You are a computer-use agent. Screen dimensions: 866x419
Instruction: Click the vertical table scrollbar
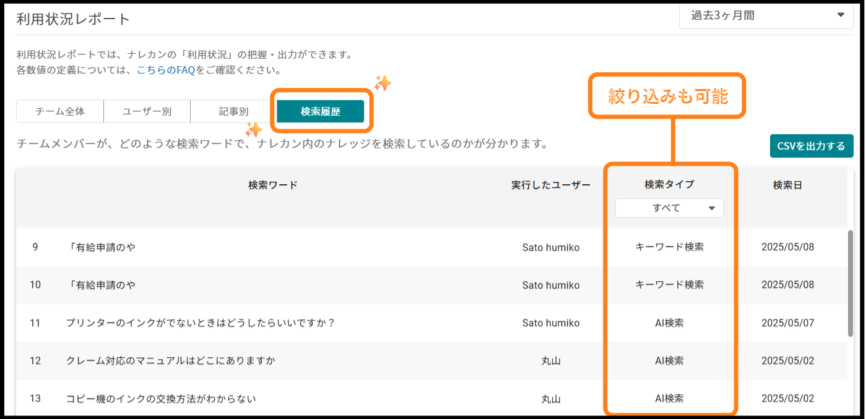point(851,283)
